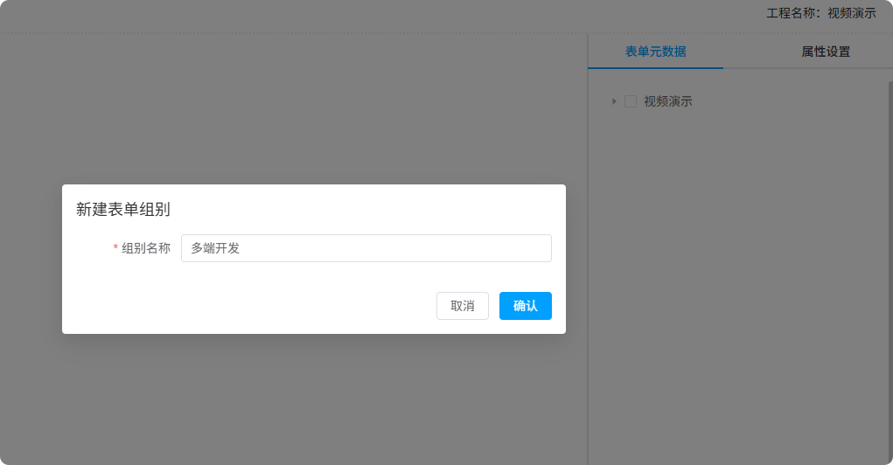Click the 新建表单组别 dialog title

(123, 209)
